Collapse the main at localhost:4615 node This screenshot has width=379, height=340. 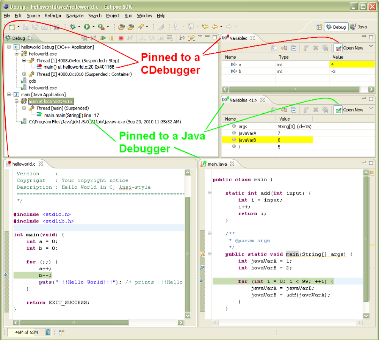[16, 101]
